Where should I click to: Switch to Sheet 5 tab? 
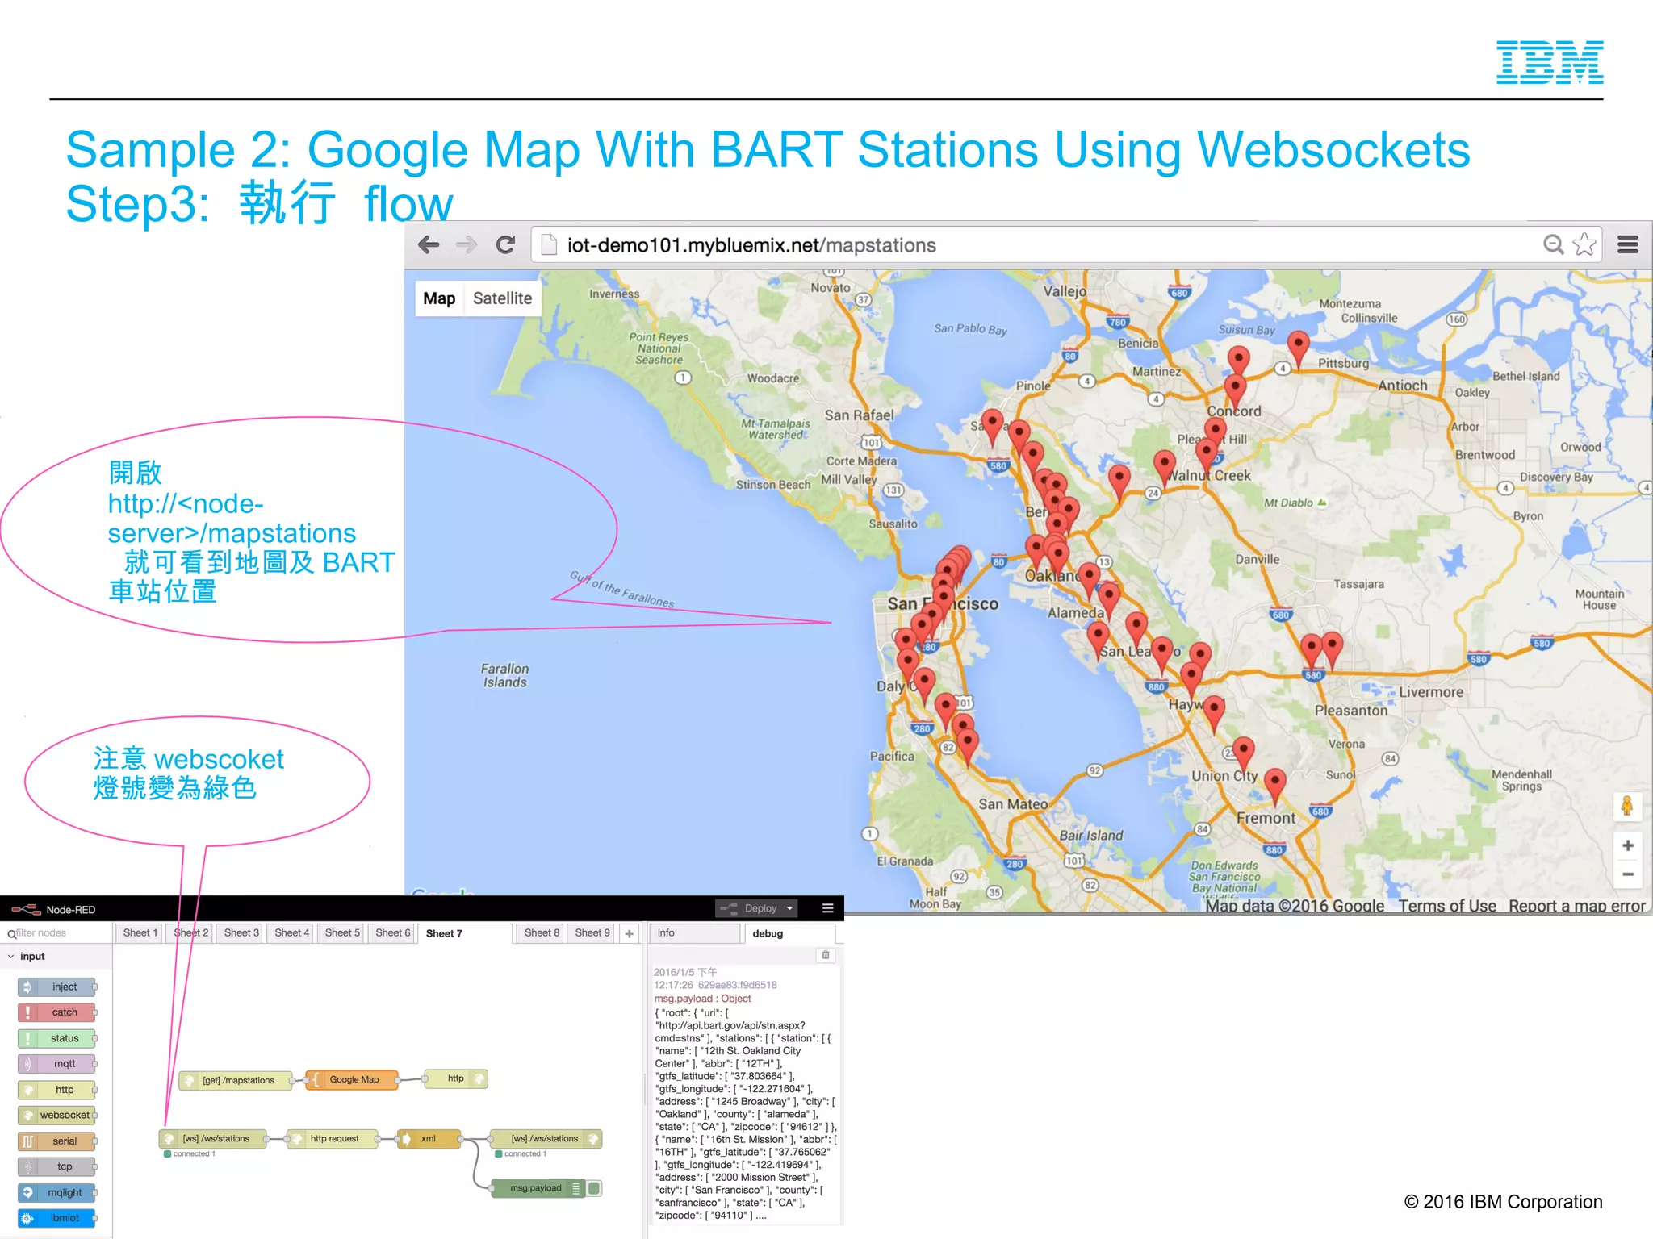click(x=342, y=932)
